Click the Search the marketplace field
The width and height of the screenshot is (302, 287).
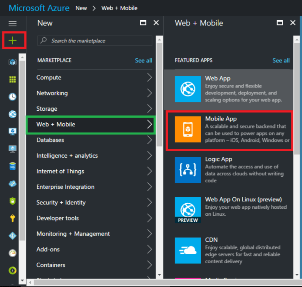click(x=95, y=40)
